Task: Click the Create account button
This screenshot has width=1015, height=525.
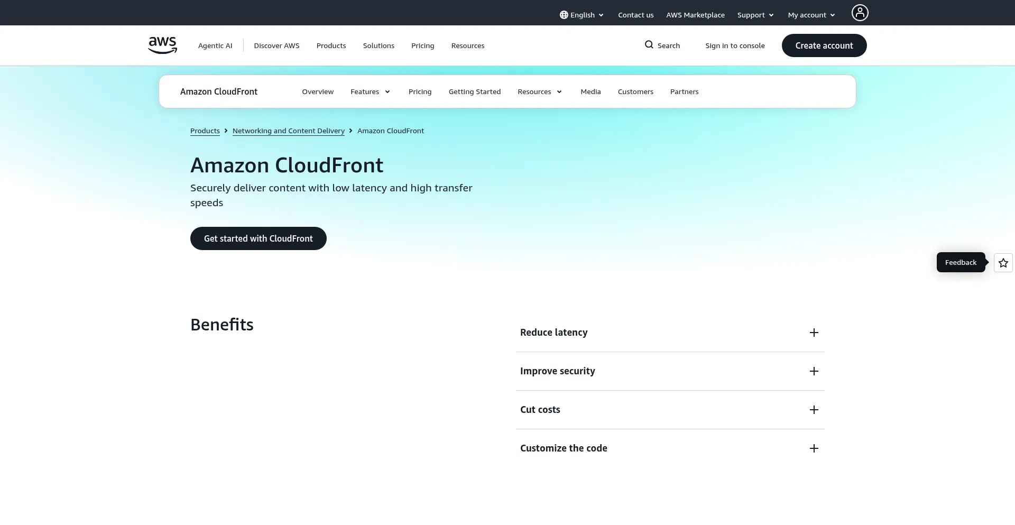Action: click(824, 45)
